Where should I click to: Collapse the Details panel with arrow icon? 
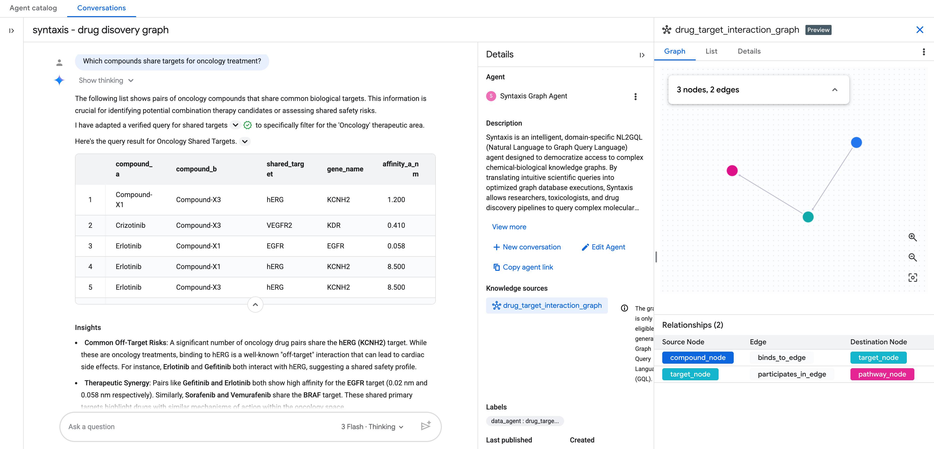642,55
